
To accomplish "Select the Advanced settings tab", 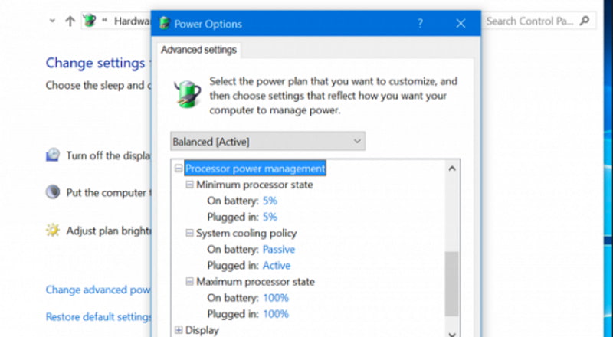I will pos(198,50).
